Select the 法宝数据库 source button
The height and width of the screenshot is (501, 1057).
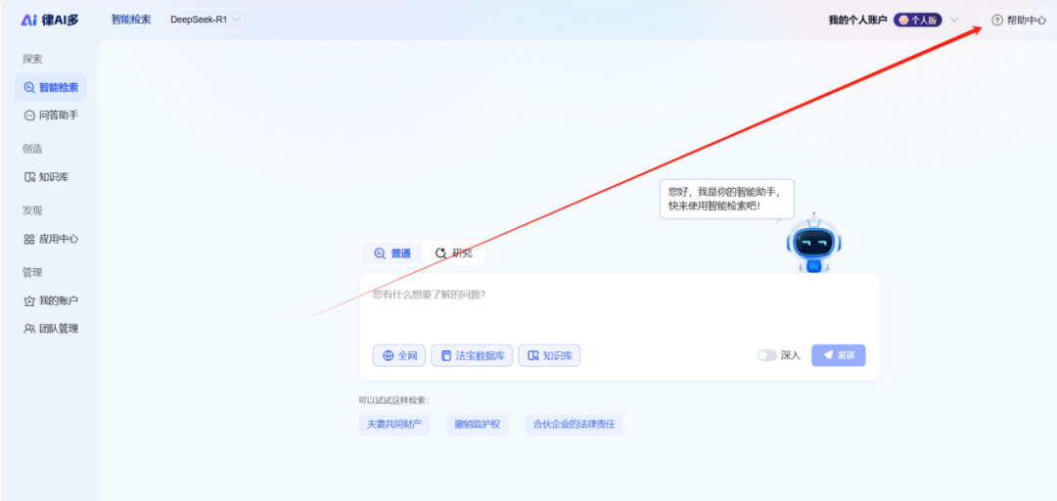coord(472,355)
